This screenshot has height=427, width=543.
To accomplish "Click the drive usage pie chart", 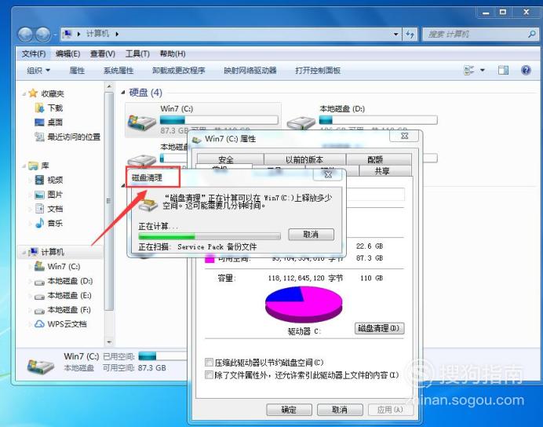I will coord(304,305).
